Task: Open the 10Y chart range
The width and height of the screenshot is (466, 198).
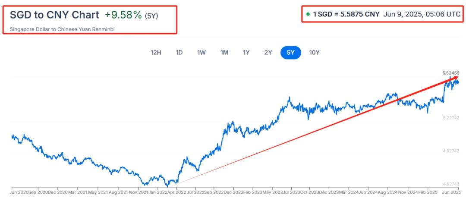Action: [314, 53]
